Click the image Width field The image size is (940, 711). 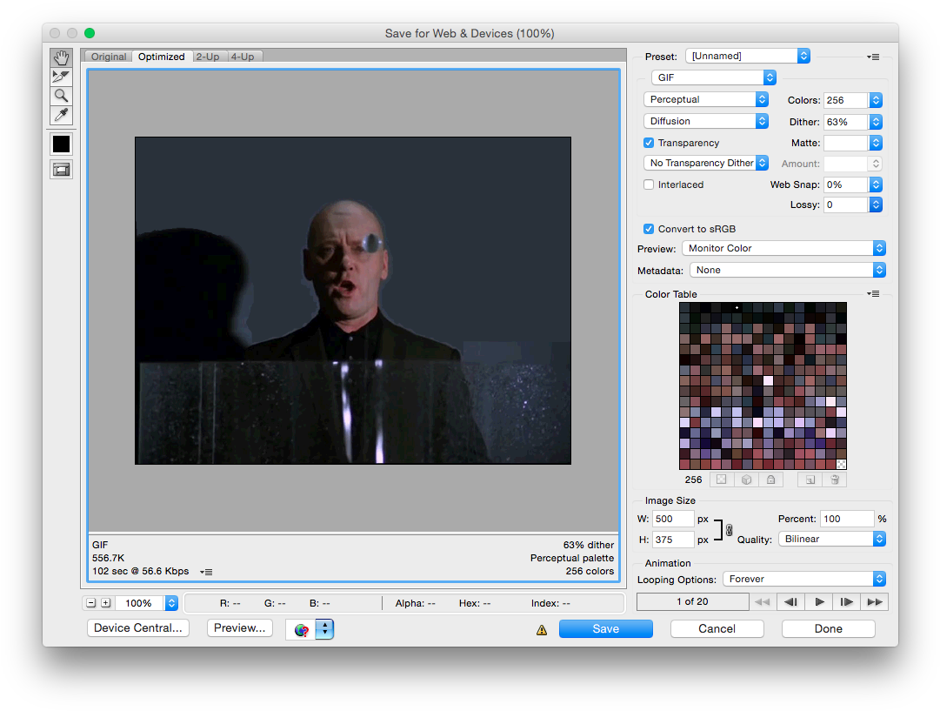point(673,519)
